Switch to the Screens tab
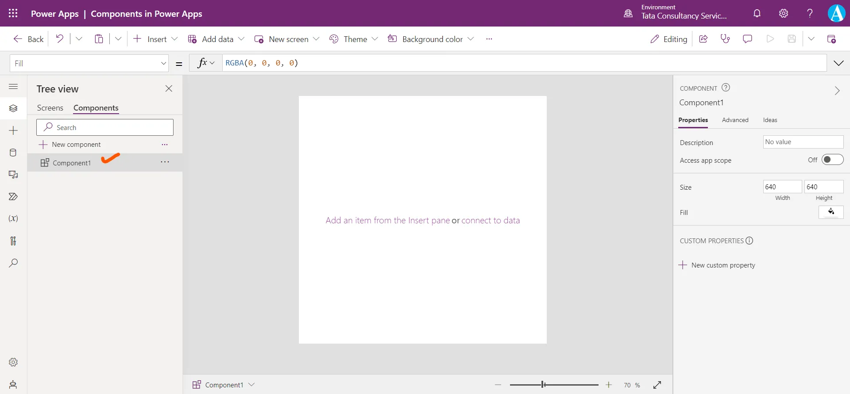 50,108
